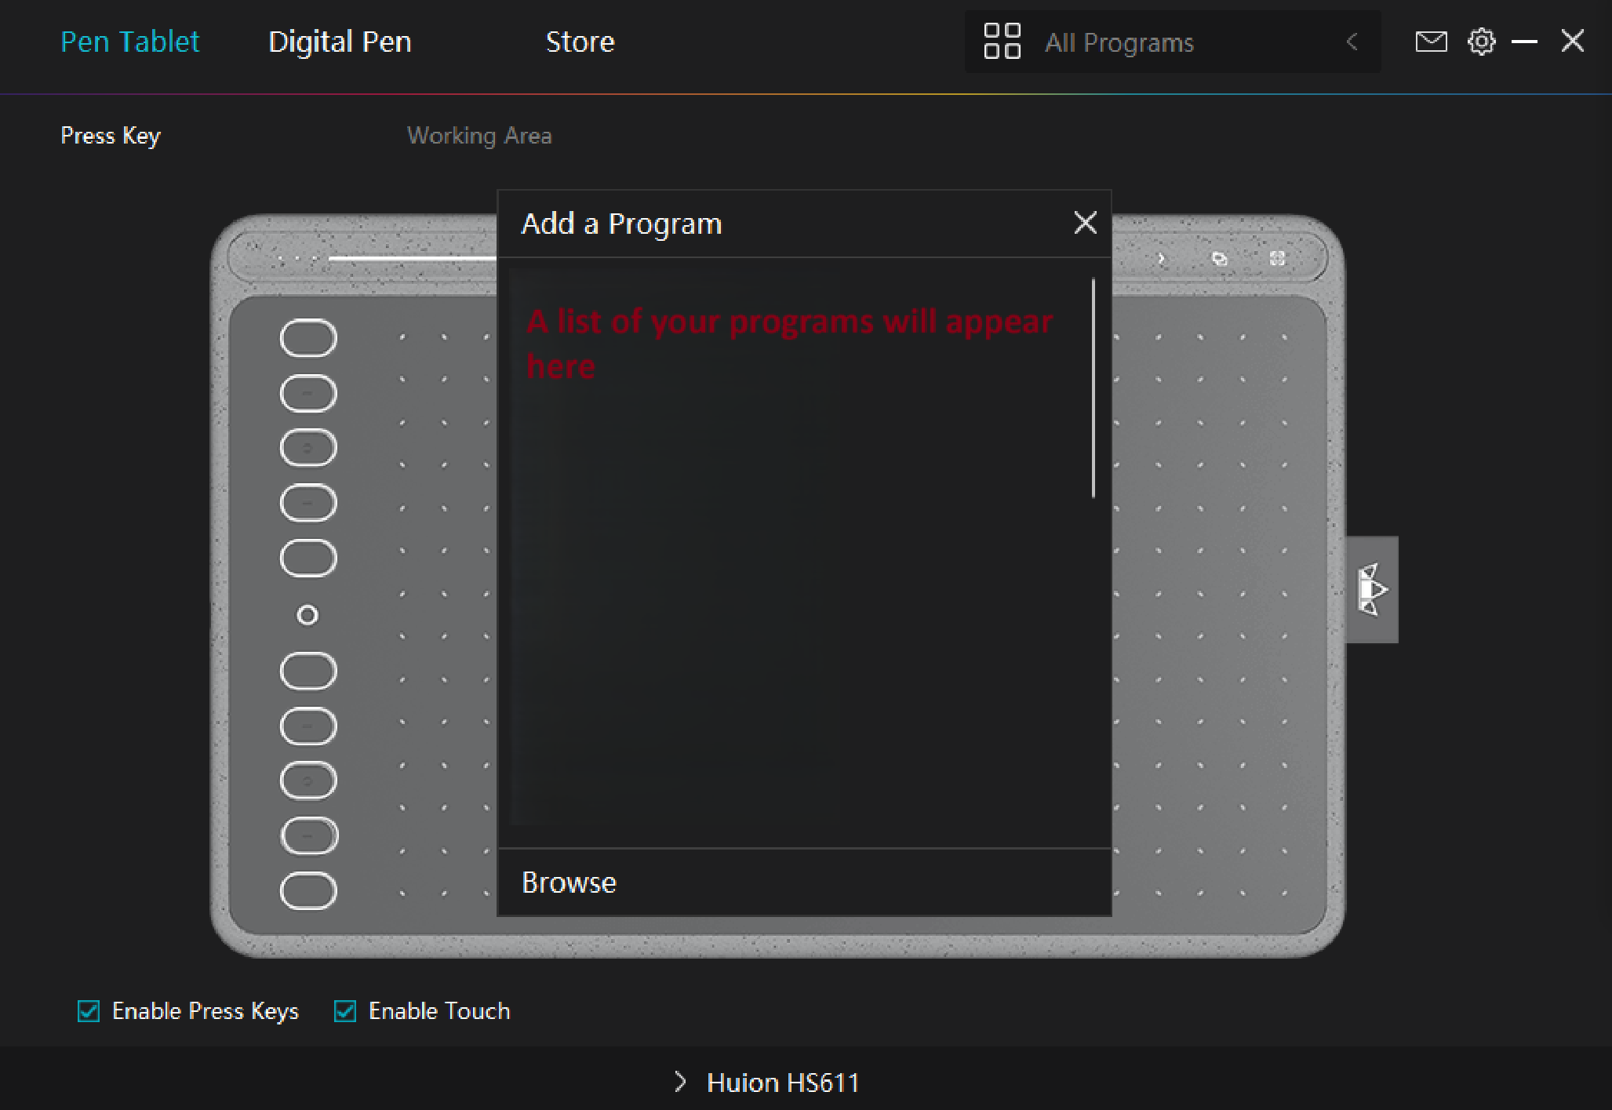Switch to the Digital Pen tab
This screenshot has height=1110, width=1612.
340,42
